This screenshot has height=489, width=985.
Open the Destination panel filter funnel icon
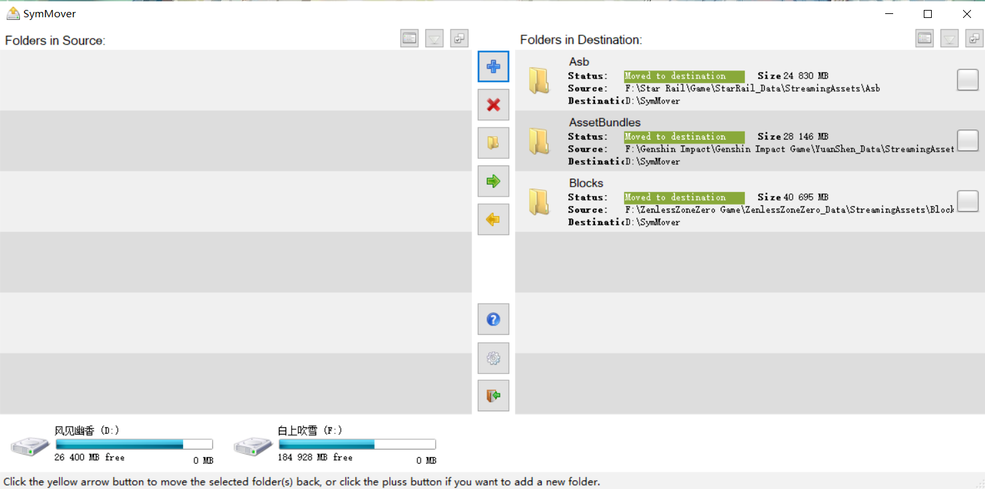pos(950,39)
